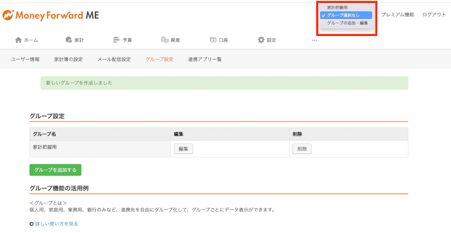Click the gear icon for 設定

coord(261,40)
